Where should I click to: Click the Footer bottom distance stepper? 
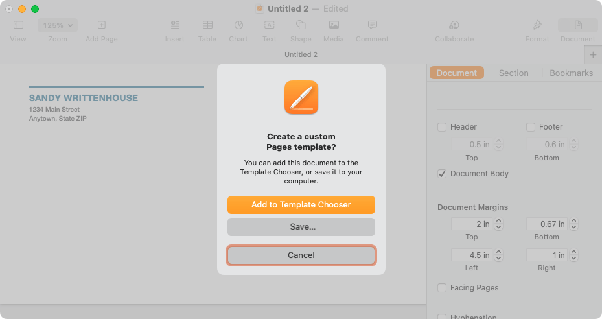coord(574,144)
